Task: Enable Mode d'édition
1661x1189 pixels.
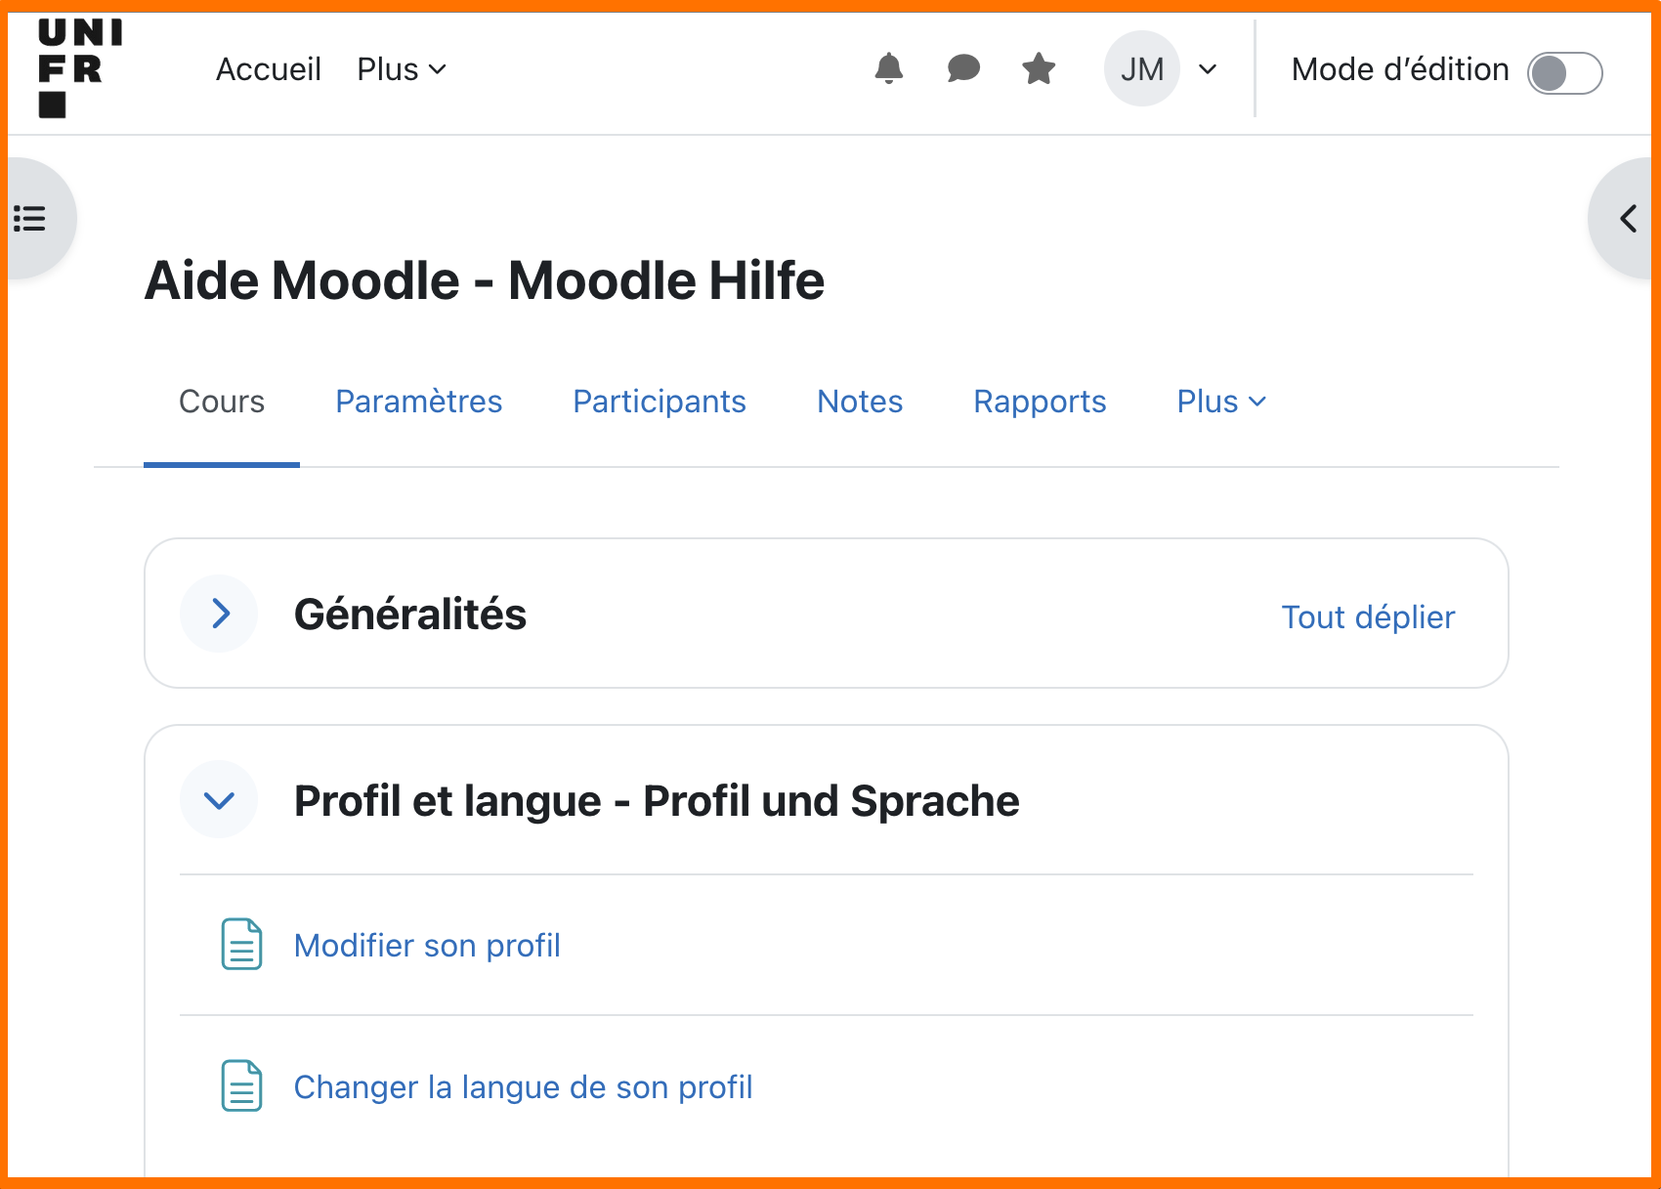Action: 1564,72
